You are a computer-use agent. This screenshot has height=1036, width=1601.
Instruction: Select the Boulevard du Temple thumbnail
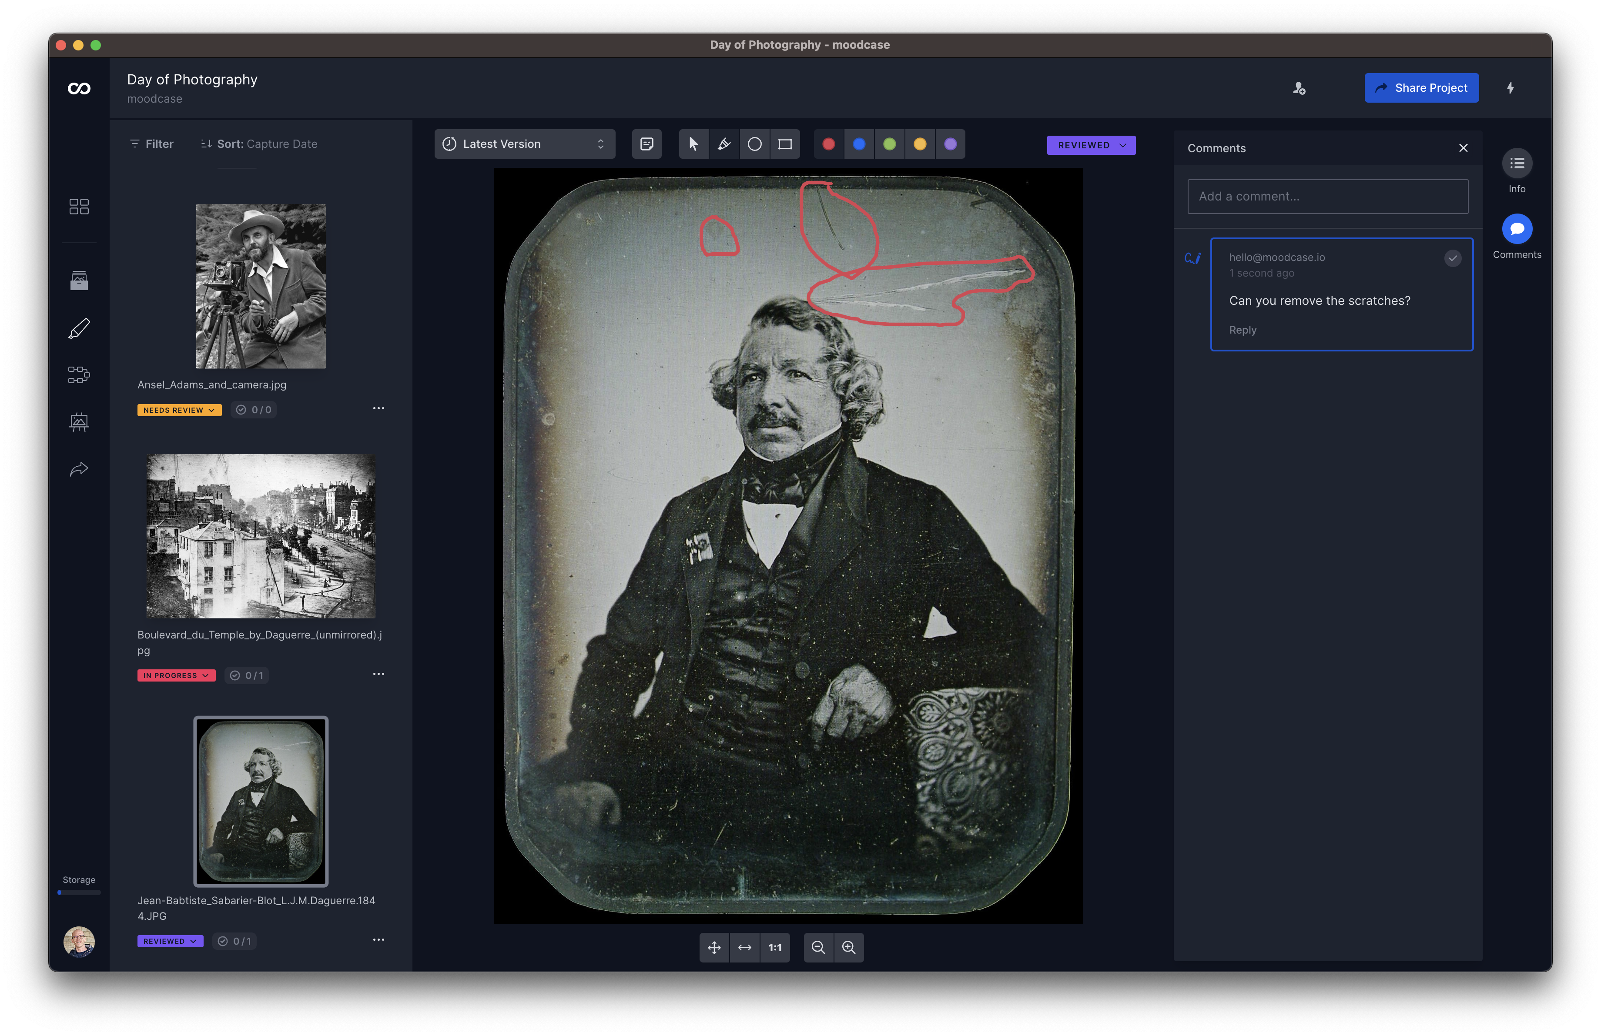261,537
